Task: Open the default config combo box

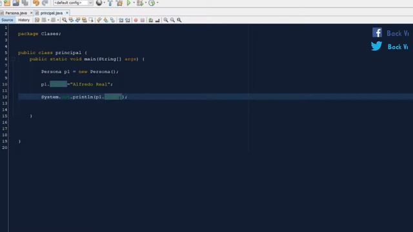Action: (73, 3)
